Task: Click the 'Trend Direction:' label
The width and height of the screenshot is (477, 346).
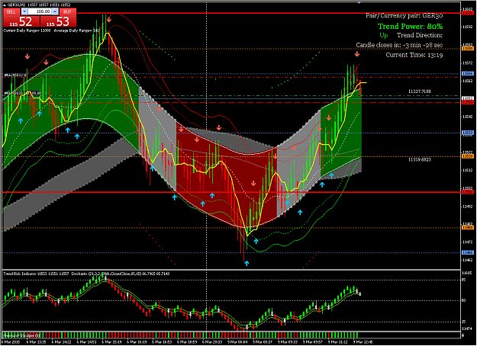Action: click(420, 35)
